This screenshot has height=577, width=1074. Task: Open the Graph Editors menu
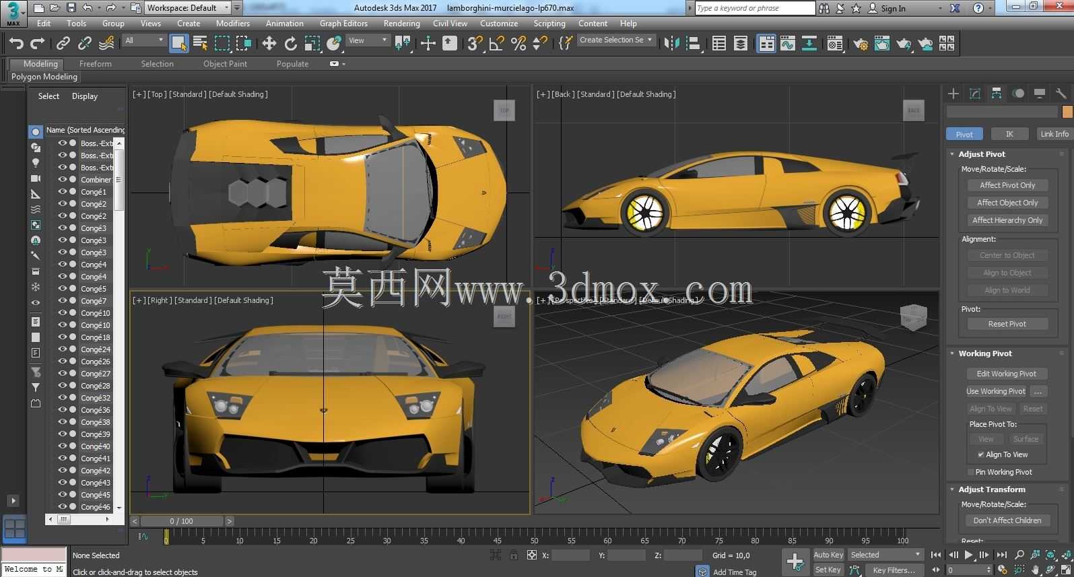point(343,23)
